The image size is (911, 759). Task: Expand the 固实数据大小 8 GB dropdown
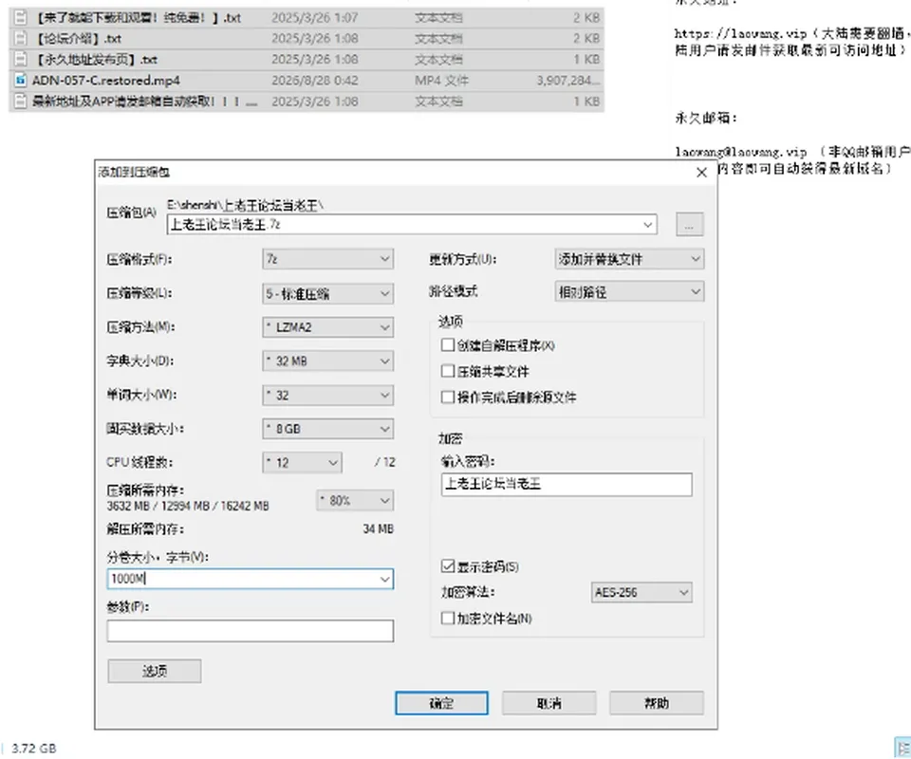pyautogui.click(x=327, y=429)
